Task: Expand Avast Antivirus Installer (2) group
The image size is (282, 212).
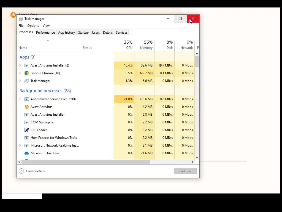Action: pos(20,65)
